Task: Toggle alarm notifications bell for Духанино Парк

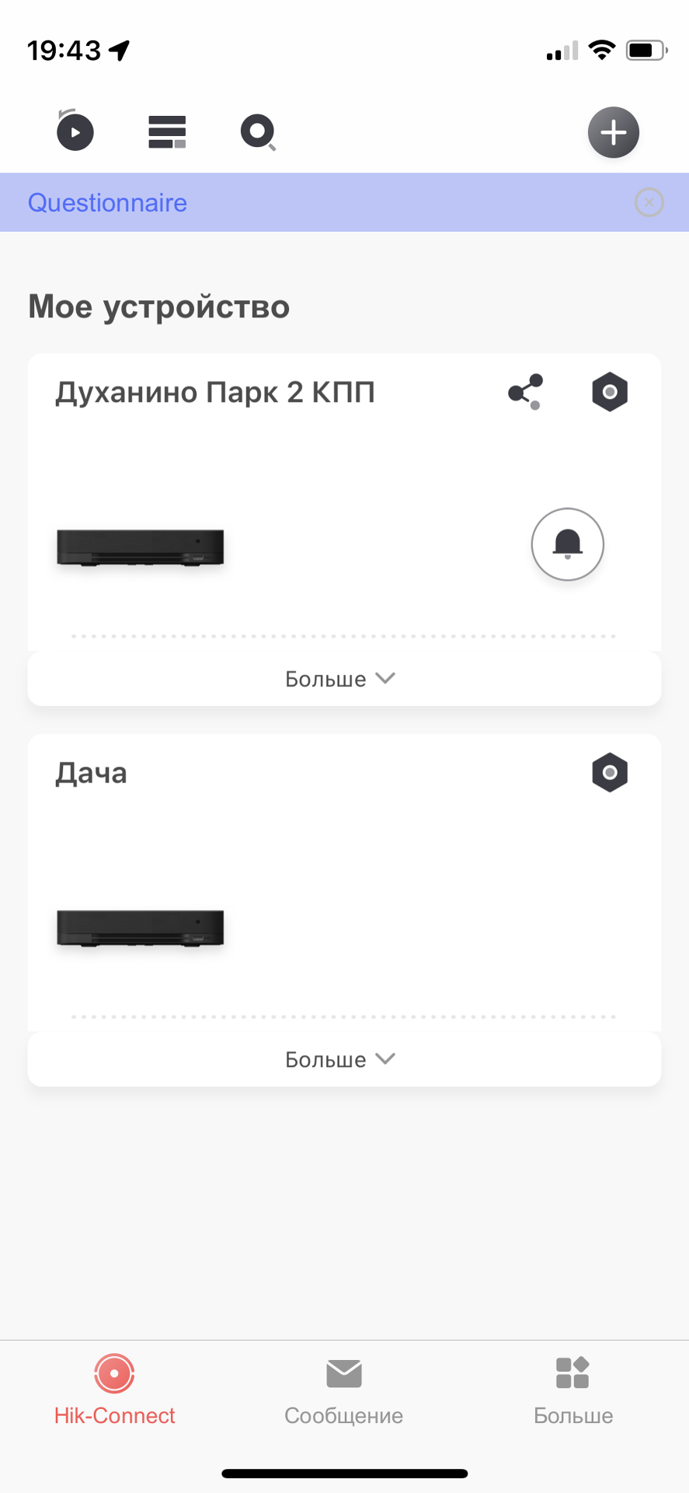Action: click(567, 544)
